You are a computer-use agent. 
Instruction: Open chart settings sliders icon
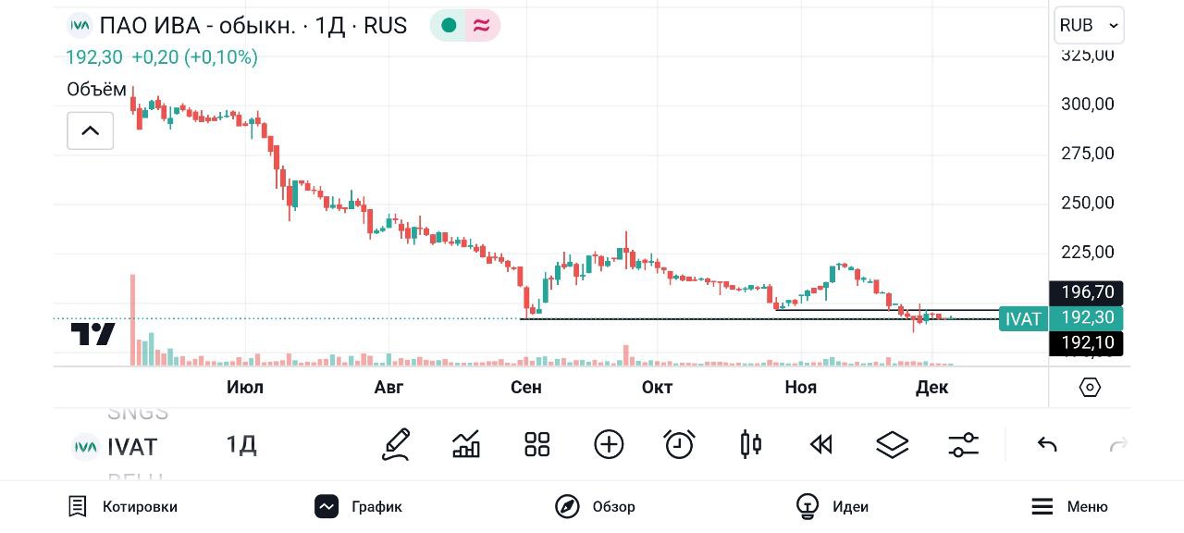[964, 445]
